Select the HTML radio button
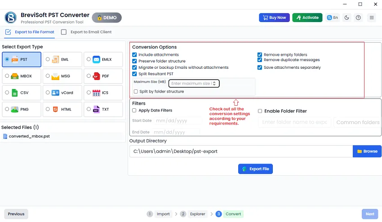 tap(48, 109)
